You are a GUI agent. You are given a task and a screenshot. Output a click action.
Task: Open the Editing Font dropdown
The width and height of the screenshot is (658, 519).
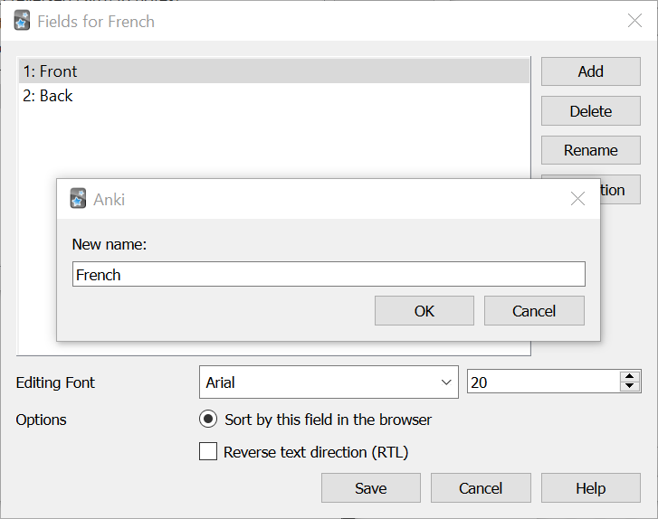329,382
